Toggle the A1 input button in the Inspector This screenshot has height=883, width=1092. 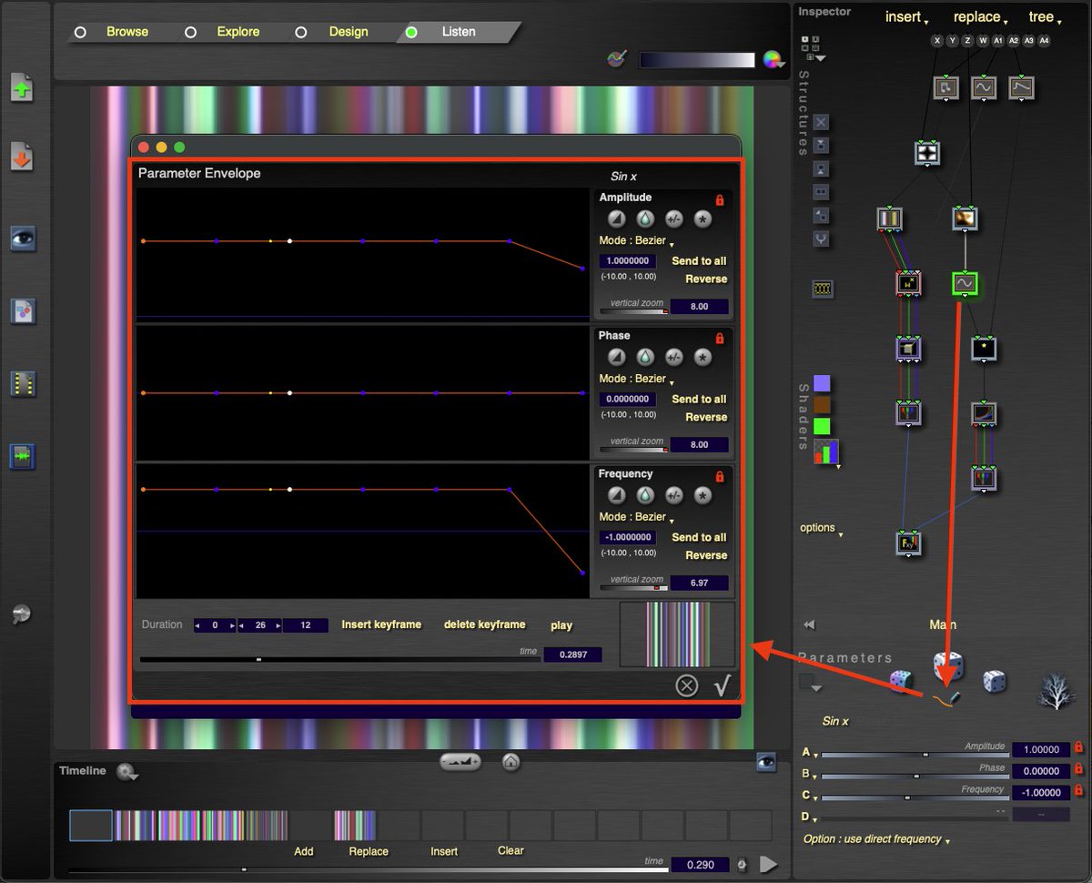coord(998,41)
